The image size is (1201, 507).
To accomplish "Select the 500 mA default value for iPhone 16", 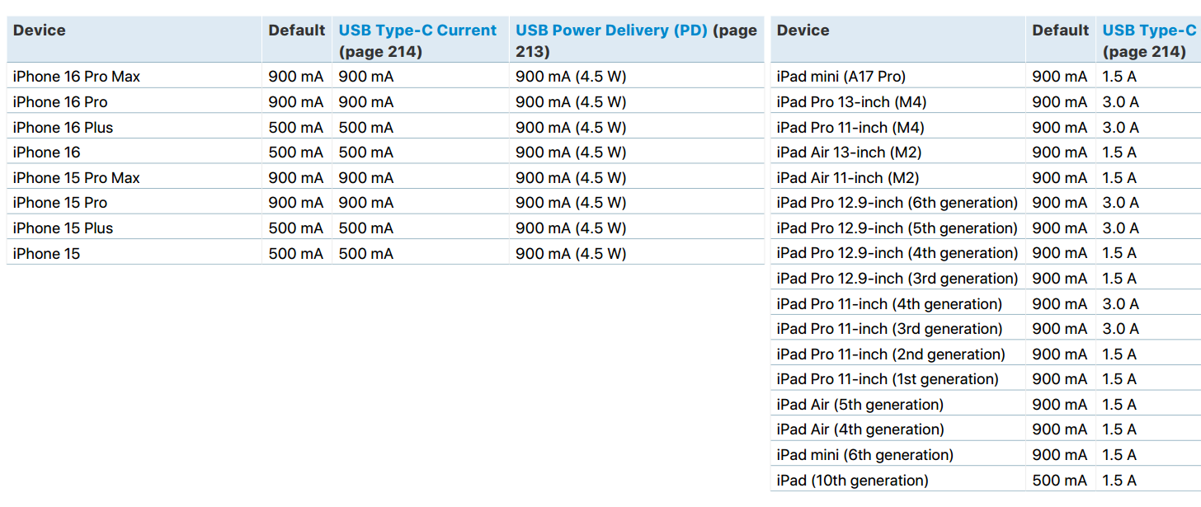I will click(x=295, y=153).
